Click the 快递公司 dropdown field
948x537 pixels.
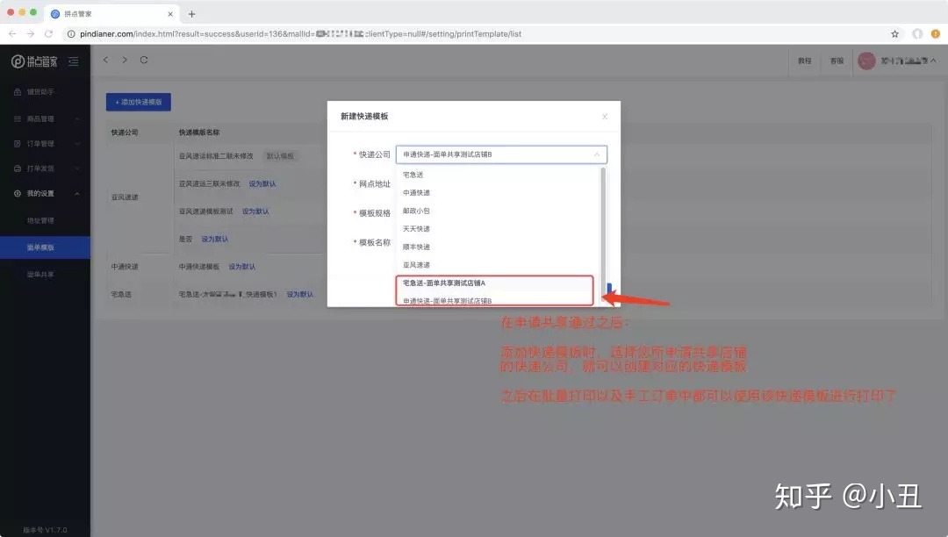pos(501,154)
